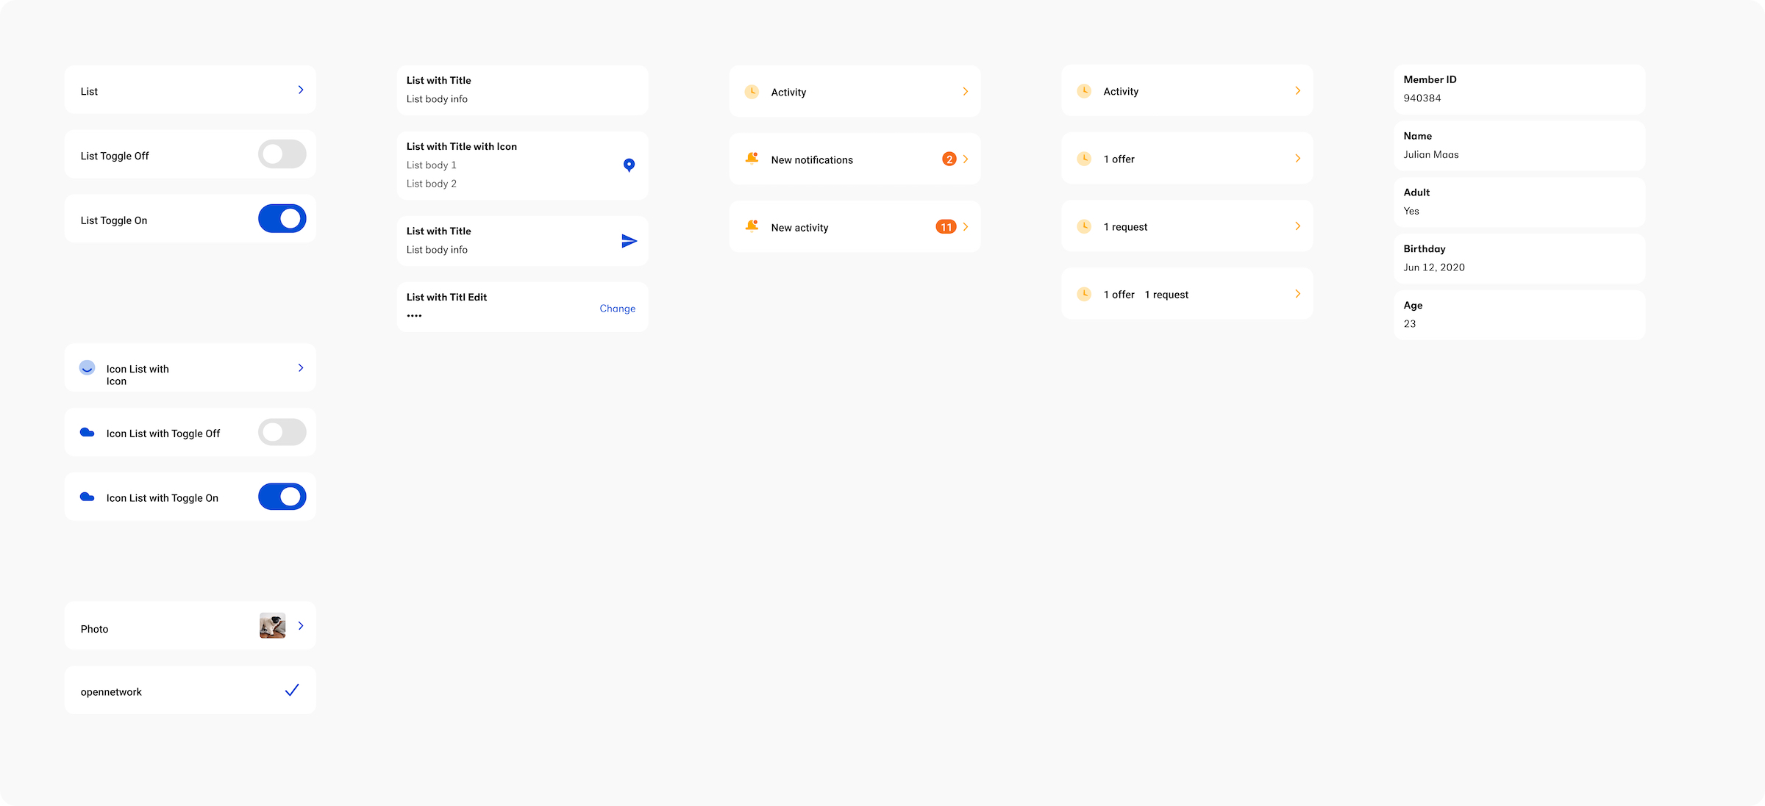Open the New activity row chevron

(966, 227)
